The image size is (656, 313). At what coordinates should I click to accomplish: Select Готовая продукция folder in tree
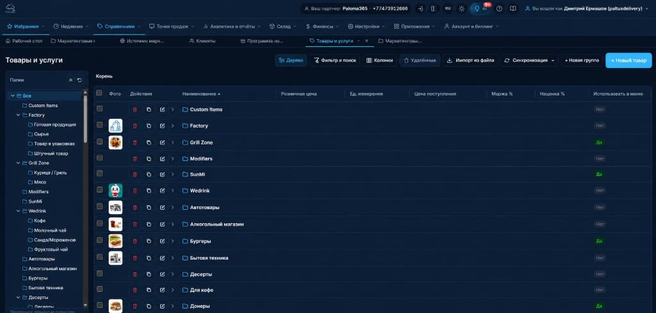[x=52, y=124]
